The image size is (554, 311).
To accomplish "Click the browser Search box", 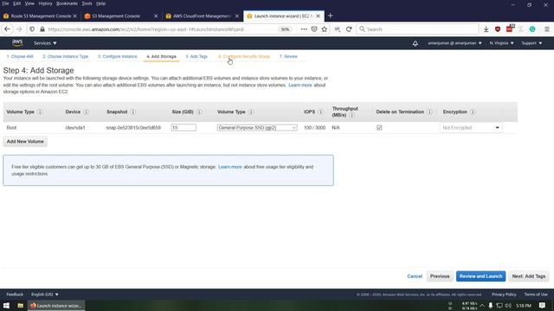I will click(x=417, y=29).
